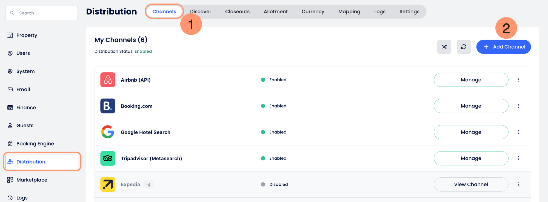
Task: Click the Airbnb logo icon
Action: coord(108,80)
